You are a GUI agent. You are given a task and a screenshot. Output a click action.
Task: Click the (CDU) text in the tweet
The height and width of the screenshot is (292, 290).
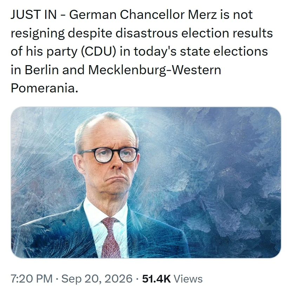click(98, 51)
